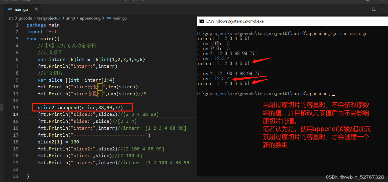Click the Go language icon on main.go tab
388x182 pixels.
pos(10,9)
